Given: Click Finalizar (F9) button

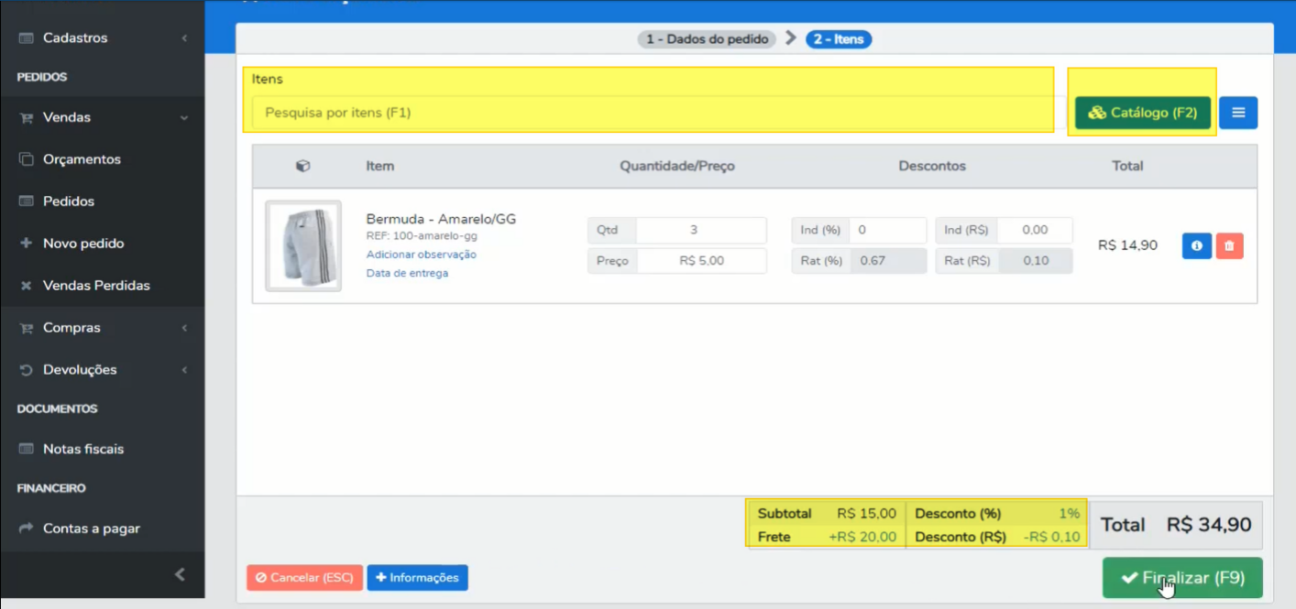Looking at the screenshot, I should [1182, 578].
